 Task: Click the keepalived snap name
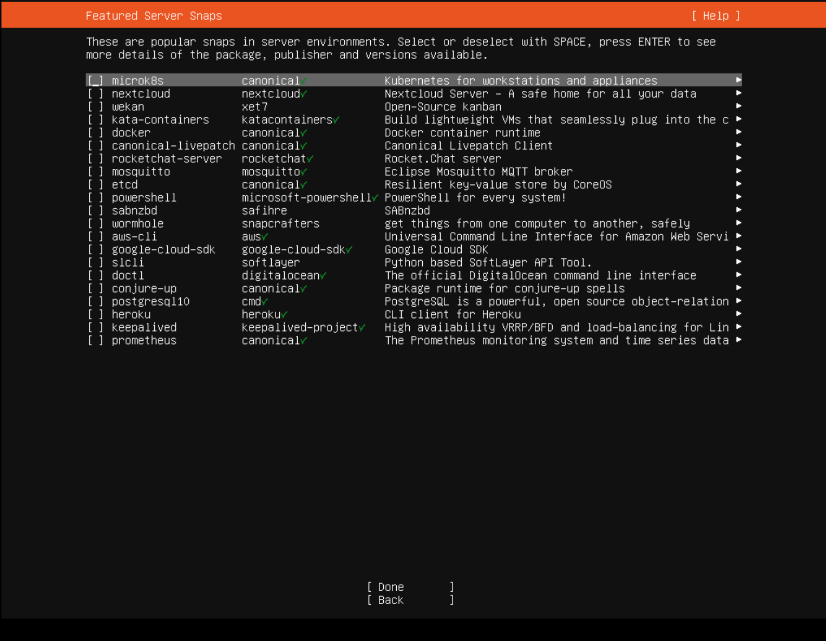pyautogui.click(x=144, y=327)
